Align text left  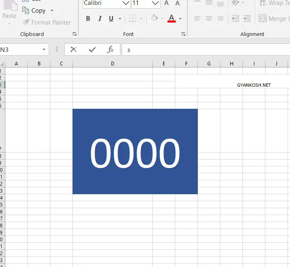[x=197, y=18]
